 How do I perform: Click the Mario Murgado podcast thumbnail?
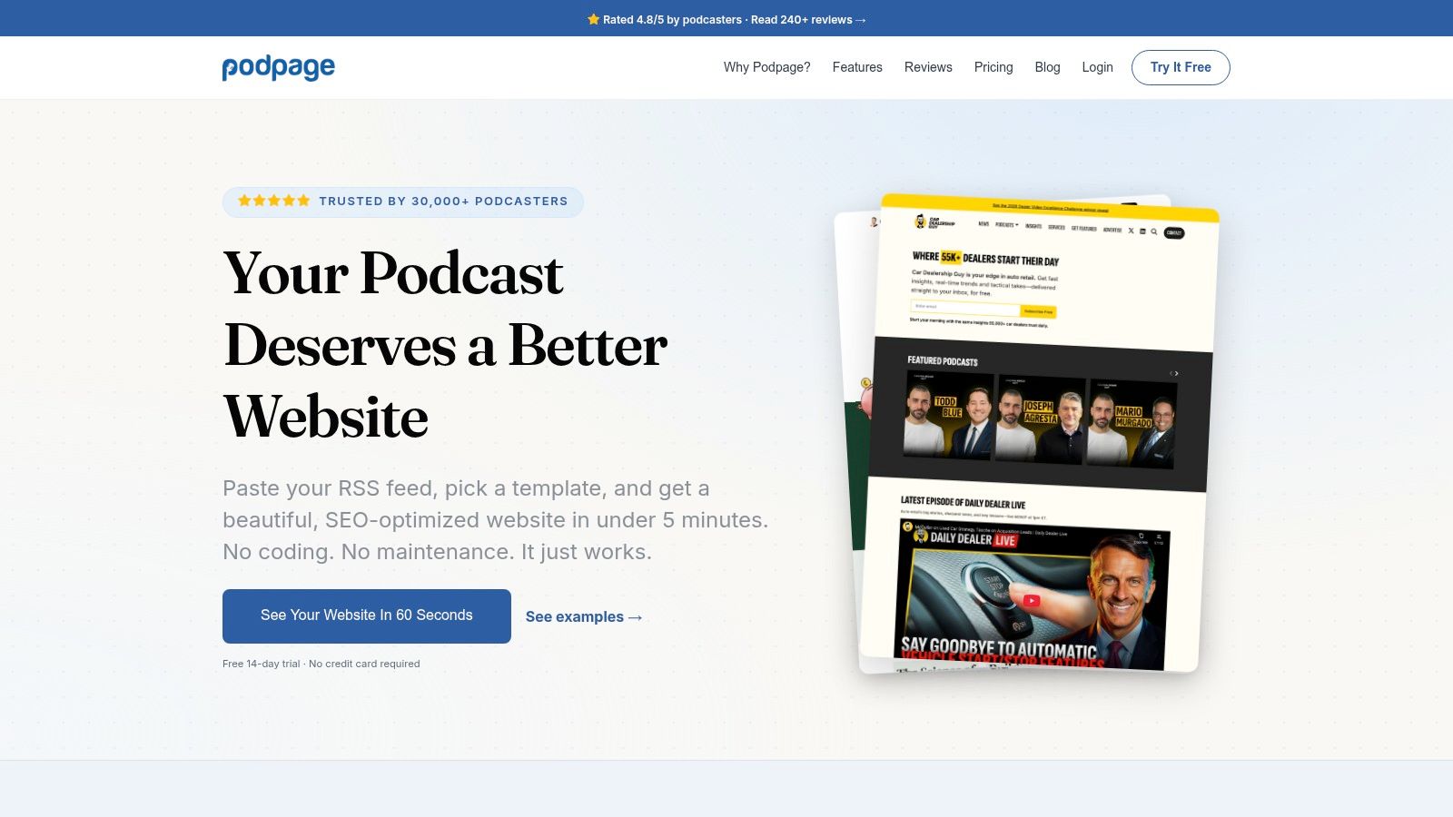pyautogui.click(x=1132, y=423)
